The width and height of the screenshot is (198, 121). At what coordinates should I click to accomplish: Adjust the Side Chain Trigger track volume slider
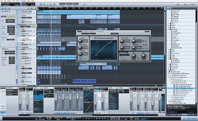point(27,13)
